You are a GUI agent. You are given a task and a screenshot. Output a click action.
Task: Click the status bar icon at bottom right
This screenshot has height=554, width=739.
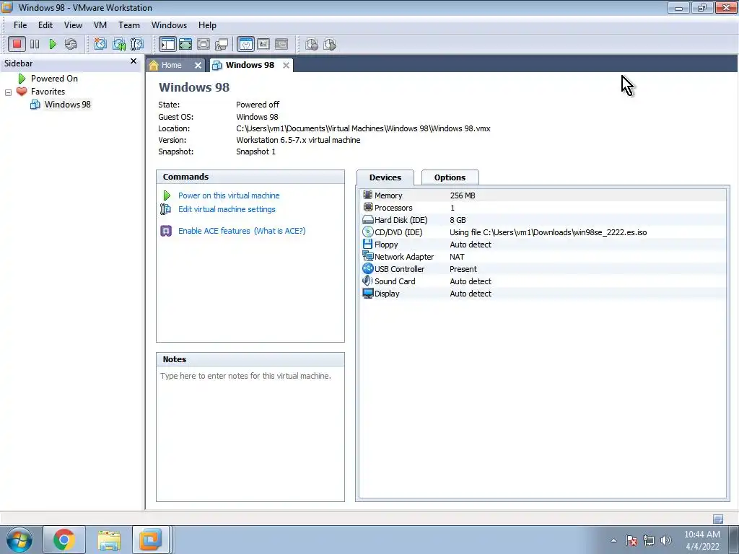click(x=718, y=519)
